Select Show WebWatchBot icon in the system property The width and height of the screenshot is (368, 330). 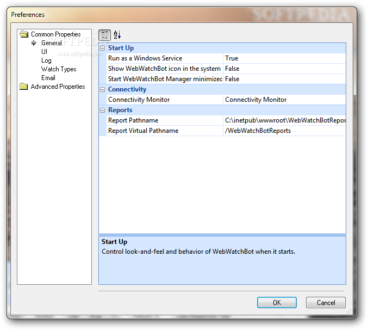[x=165, y=69]
